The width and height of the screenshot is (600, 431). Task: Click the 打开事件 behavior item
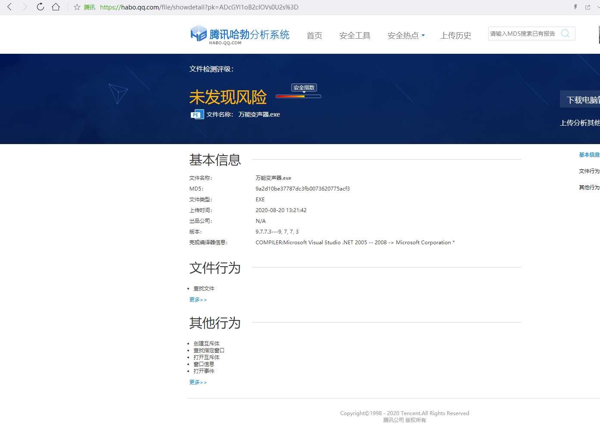click(204, 371)
